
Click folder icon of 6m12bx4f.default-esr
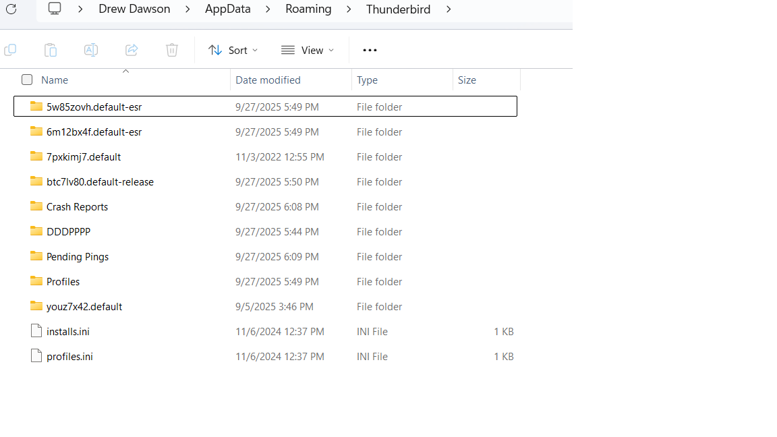point(36,131)
